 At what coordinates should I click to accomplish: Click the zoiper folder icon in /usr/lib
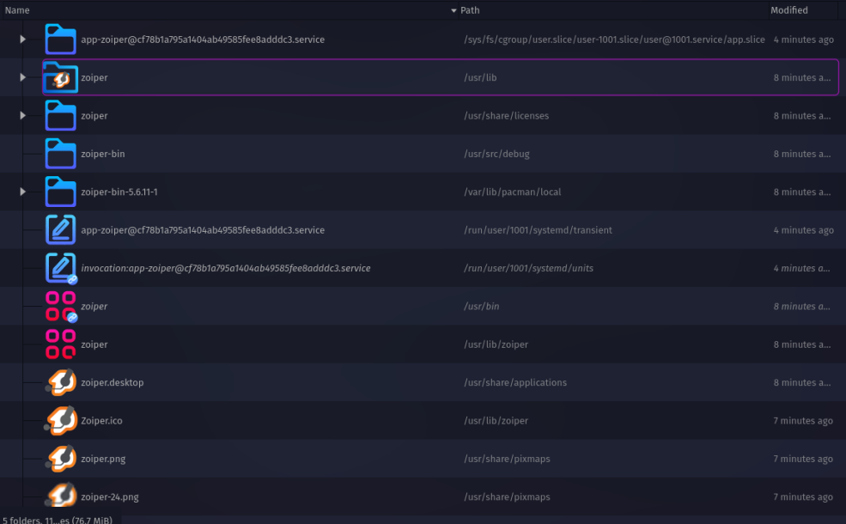tap(60, 78)
